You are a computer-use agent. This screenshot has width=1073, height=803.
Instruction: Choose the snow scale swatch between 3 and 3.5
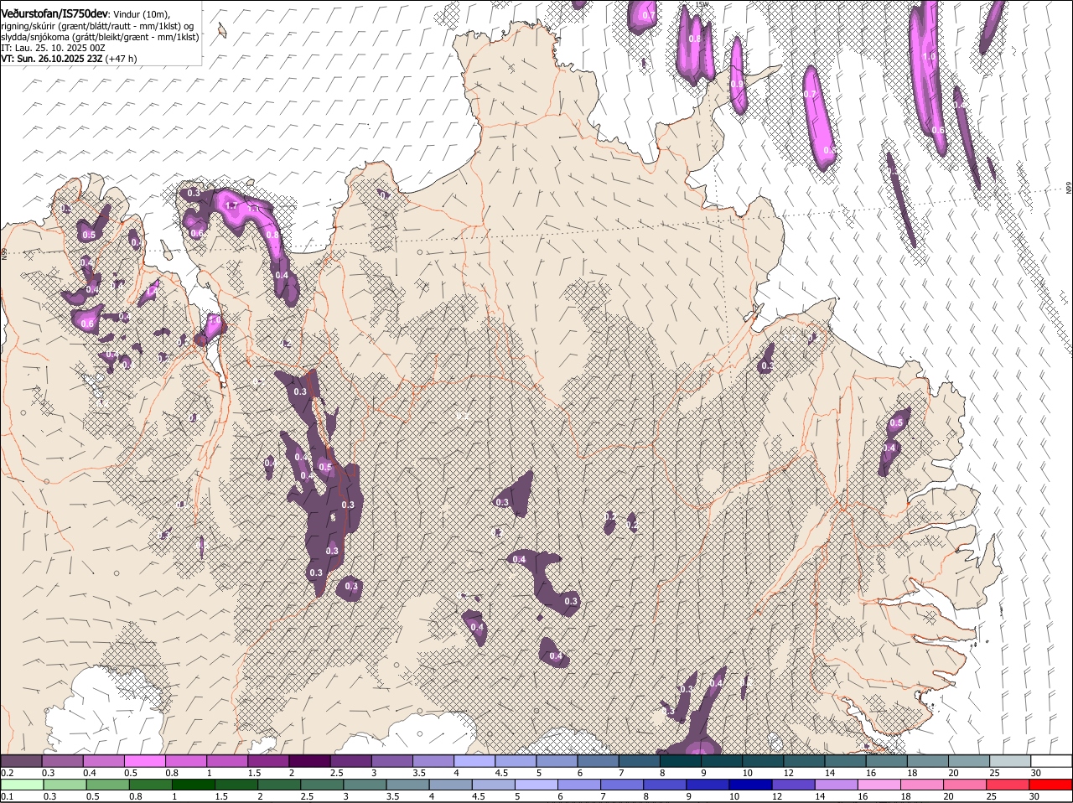391,760
